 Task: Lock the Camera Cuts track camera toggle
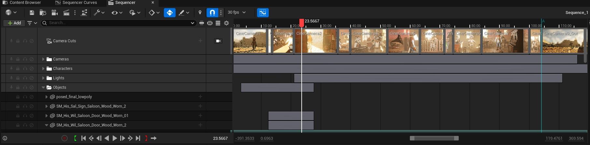(x=218, y=41)
